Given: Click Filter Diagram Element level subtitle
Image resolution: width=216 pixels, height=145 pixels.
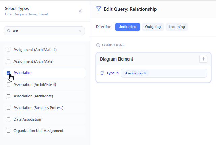Looking at the screenshot, I should pos(26,14).
